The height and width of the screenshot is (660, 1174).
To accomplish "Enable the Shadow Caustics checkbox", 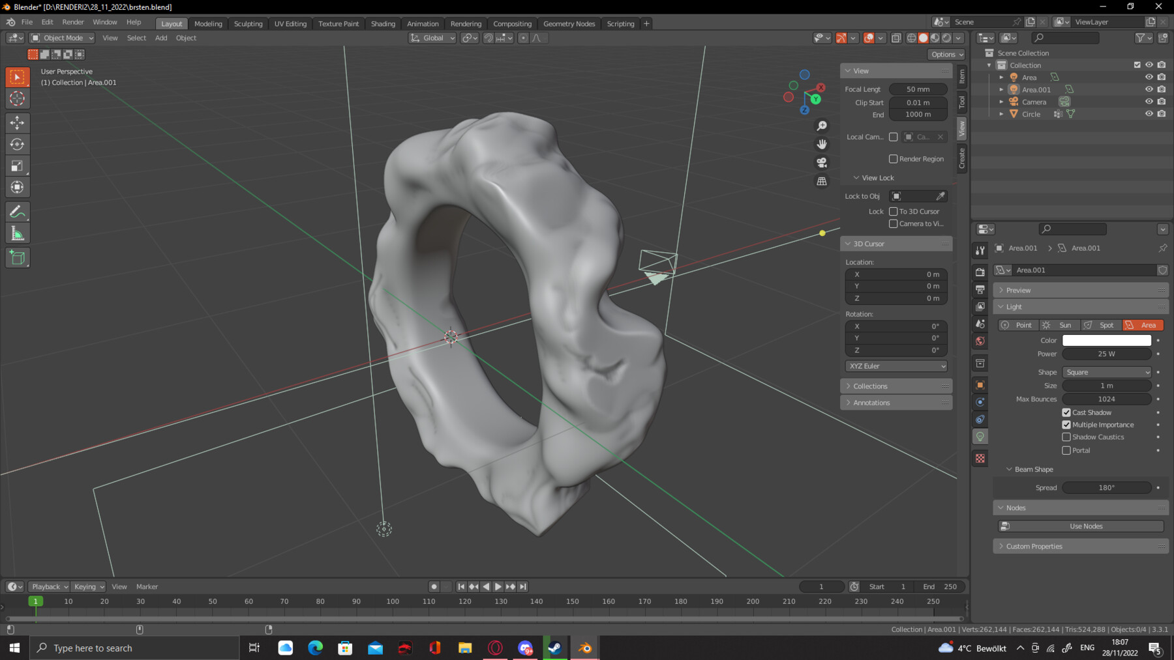I will point(1066,437).
